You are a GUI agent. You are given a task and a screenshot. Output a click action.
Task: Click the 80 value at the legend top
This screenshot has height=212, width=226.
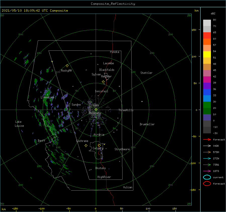[x=214, y=20]
